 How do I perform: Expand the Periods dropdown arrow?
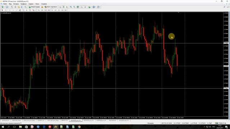point(96,7)
